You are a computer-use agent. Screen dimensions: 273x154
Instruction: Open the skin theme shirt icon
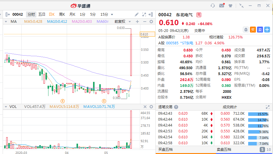pyautogui.click(x=230, y=6)
